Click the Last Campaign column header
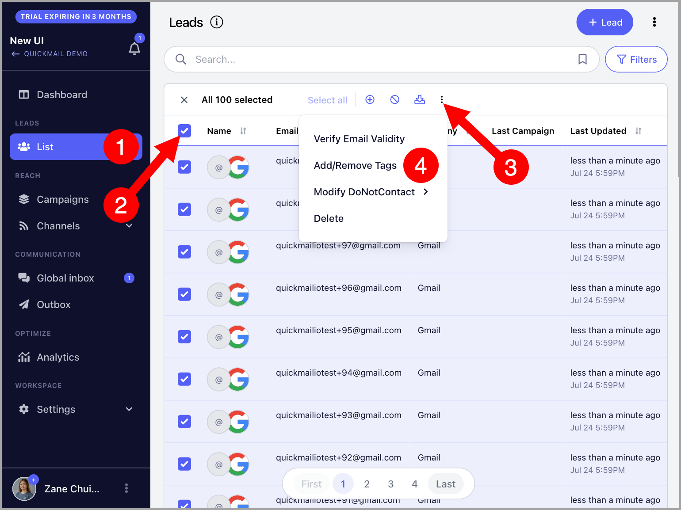 523,131
